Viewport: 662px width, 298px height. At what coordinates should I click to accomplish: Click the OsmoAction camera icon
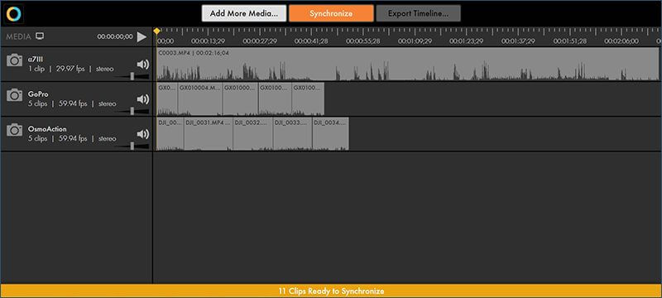(x=14, y=130)
